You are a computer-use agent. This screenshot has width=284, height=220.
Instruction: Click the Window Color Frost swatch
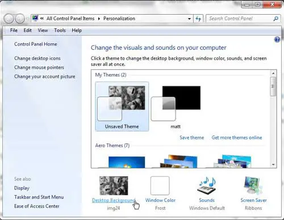tap(160, 185)
